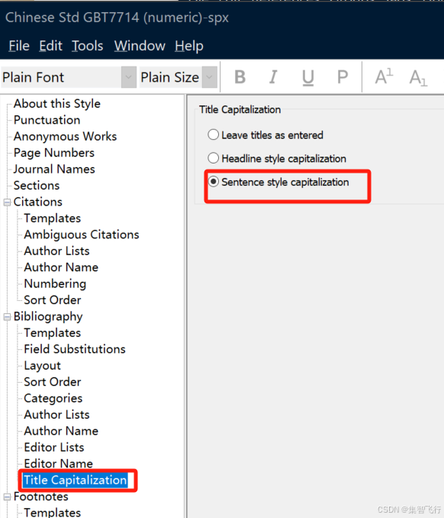Select Title Capitalization tree item
Screen dimensions: 444x518
pyautogui.click(x=76, y=480)
